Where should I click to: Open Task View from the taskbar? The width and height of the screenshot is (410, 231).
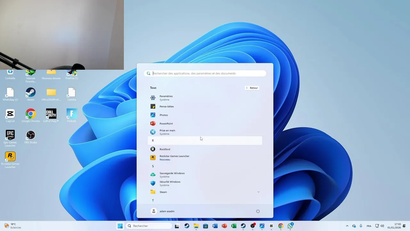click(177, 226)
